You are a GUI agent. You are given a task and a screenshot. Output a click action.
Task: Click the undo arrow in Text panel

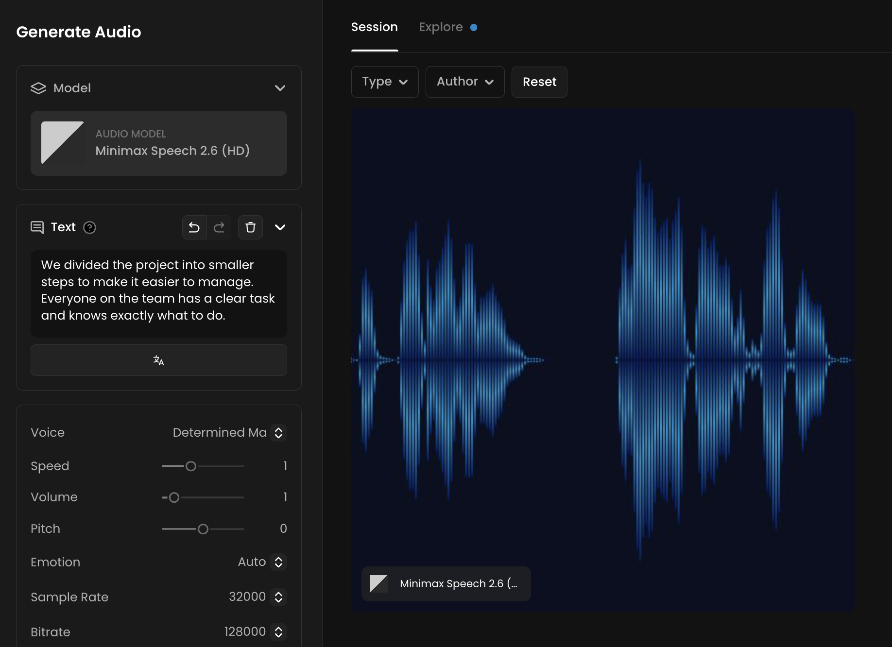pos(194,227)
